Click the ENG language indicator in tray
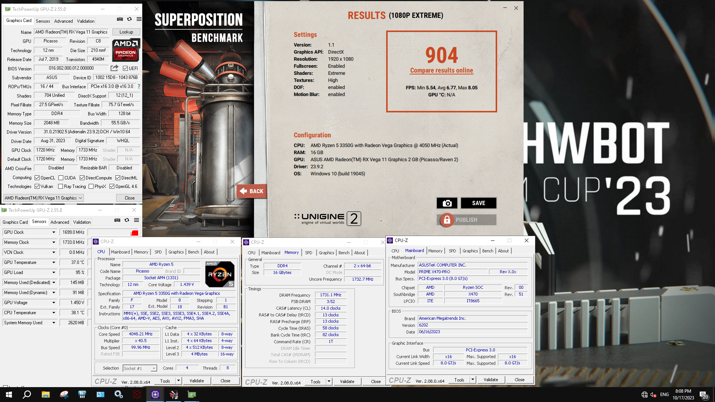This screenshot has width=715, height=402. pyautogui.click(x=664, y=395)
